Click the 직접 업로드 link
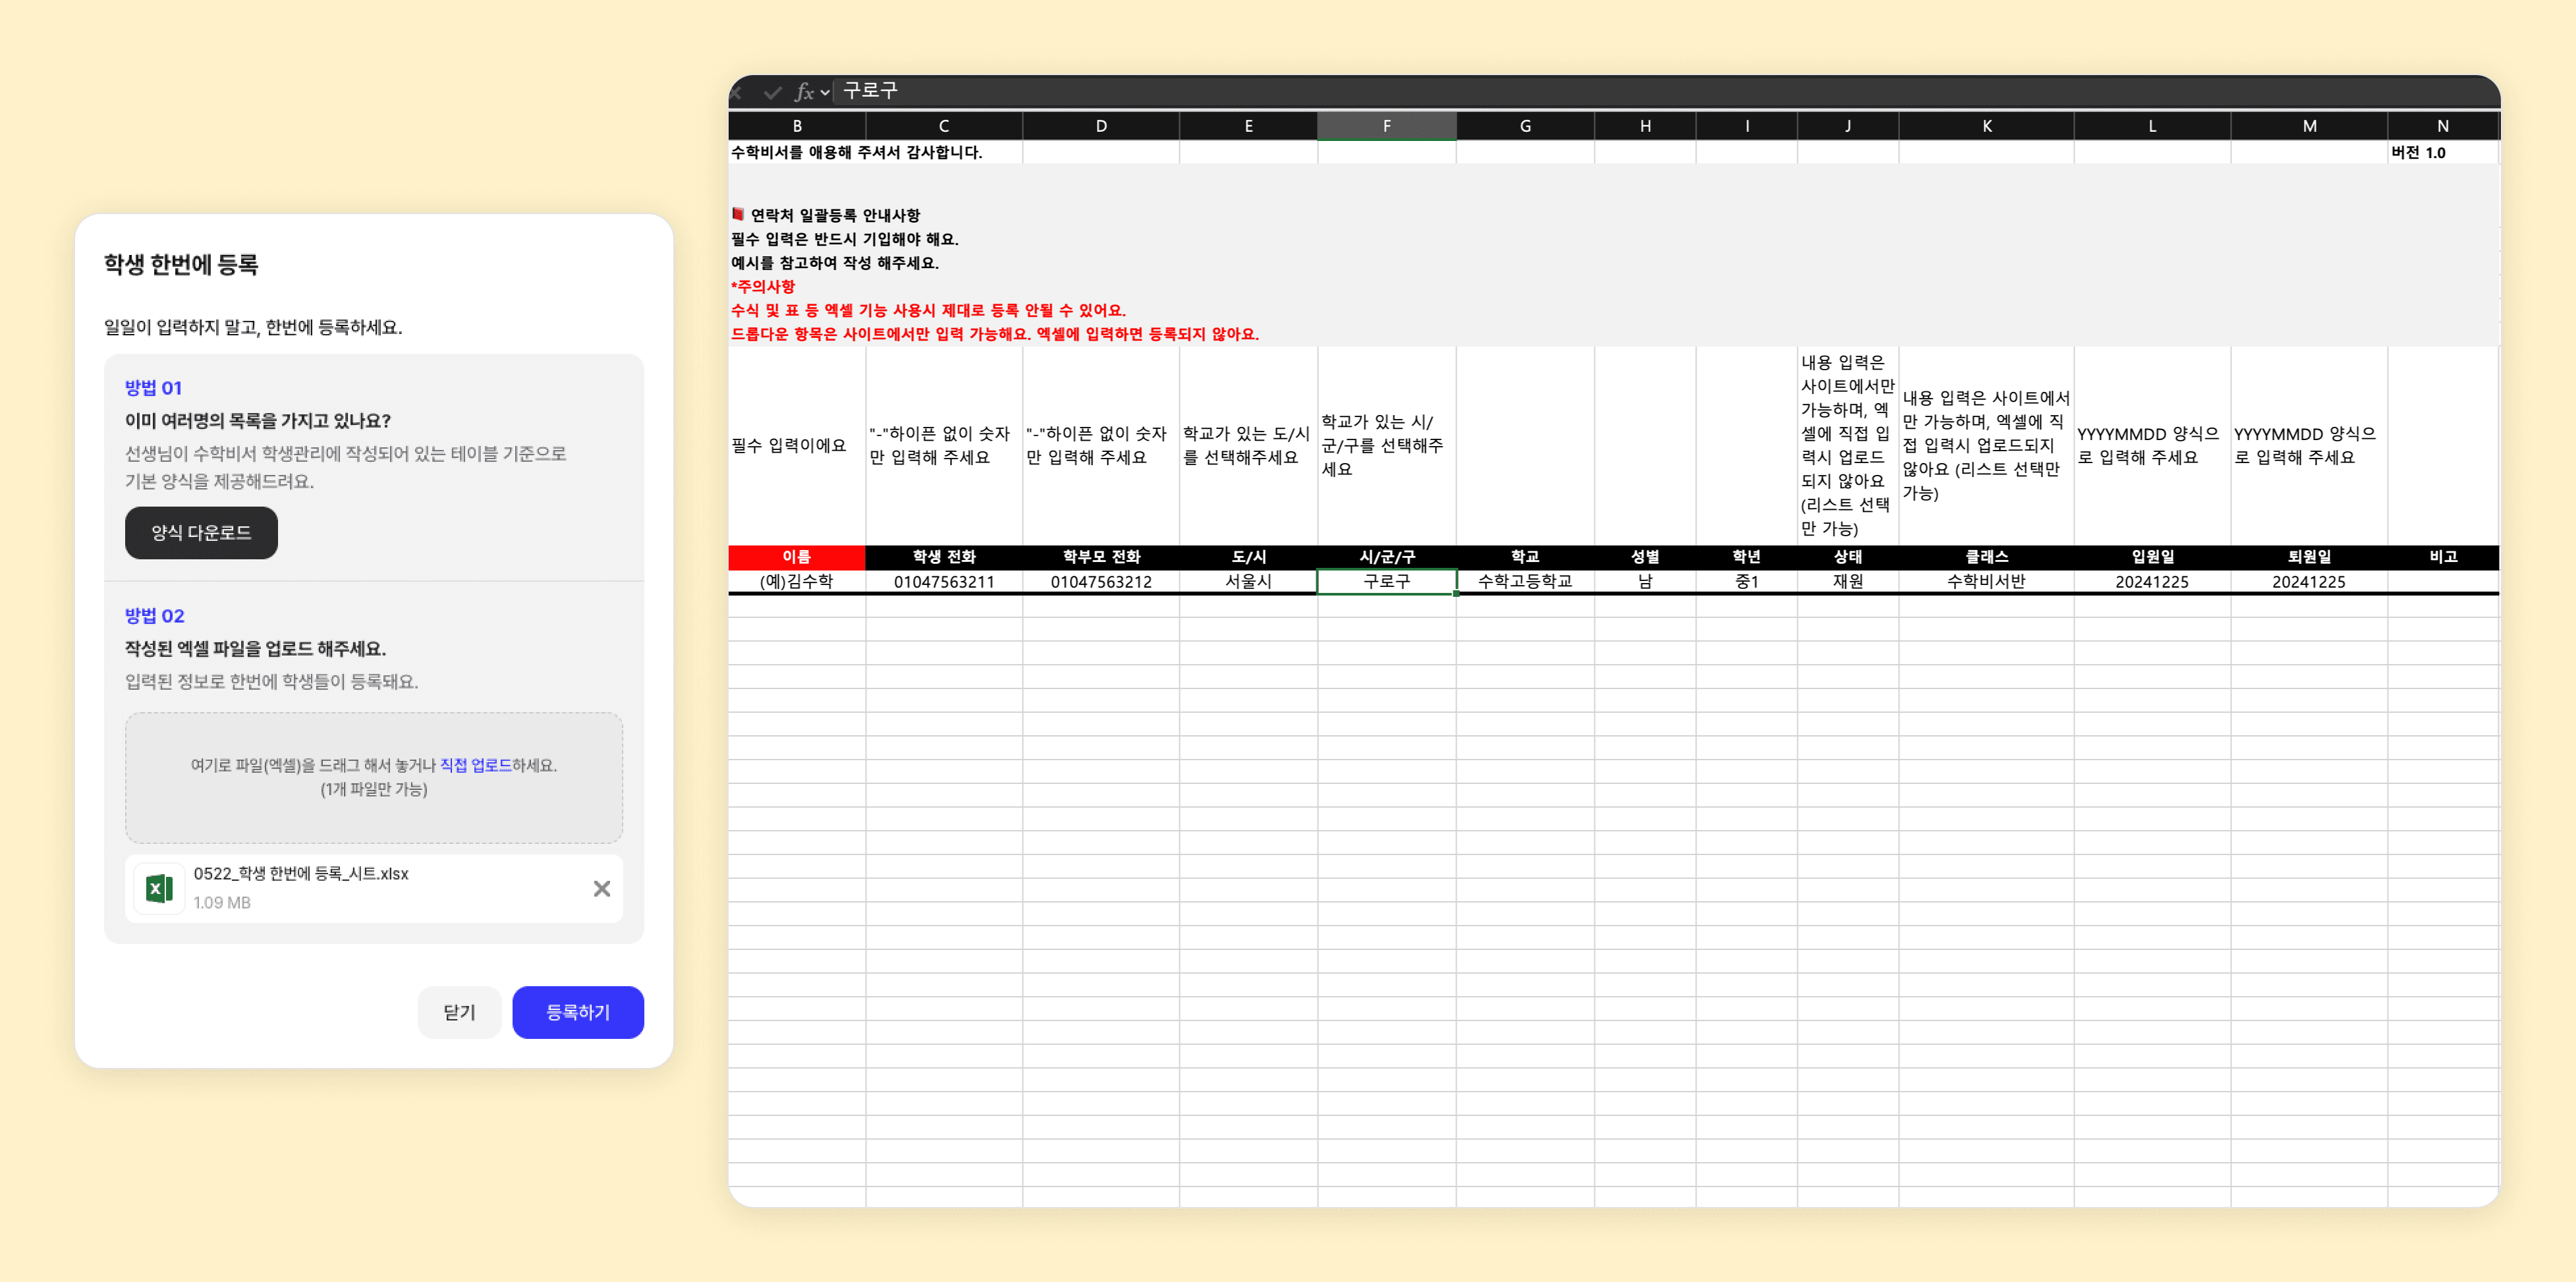This screenshot has height=1282, width=2576. coord(475,765)
